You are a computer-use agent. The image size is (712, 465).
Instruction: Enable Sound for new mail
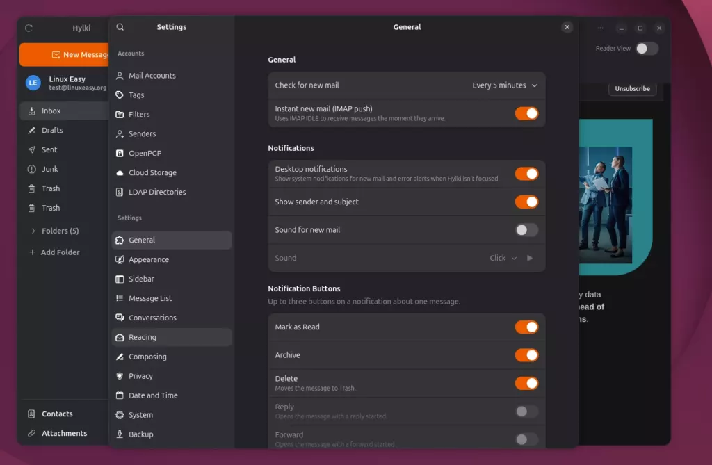coord(526,230)
